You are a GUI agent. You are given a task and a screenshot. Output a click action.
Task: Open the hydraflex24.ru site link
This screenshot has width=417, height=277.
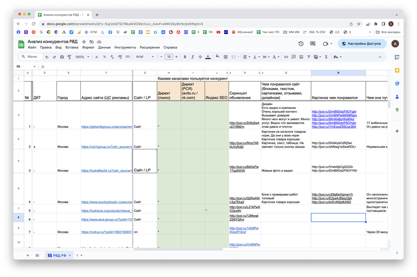pos(106,170)
